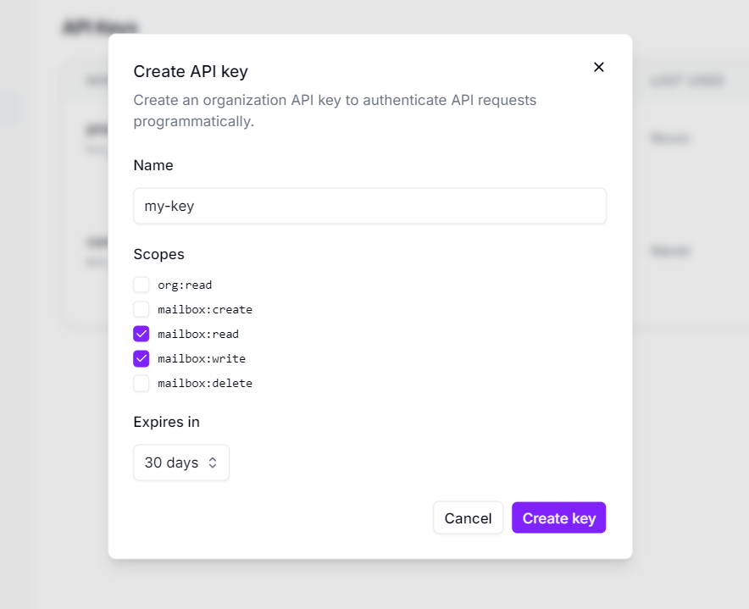
Task: Change the key expiration duration
Action: point(180,462)
